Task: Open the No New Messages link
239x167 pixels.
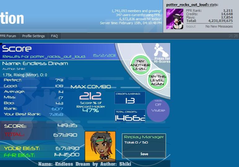Action: (219, 27)
